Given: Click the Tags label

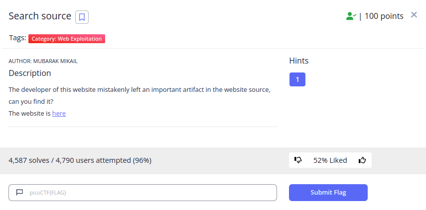Looking at the screenshot, I should tap(17, 38).
